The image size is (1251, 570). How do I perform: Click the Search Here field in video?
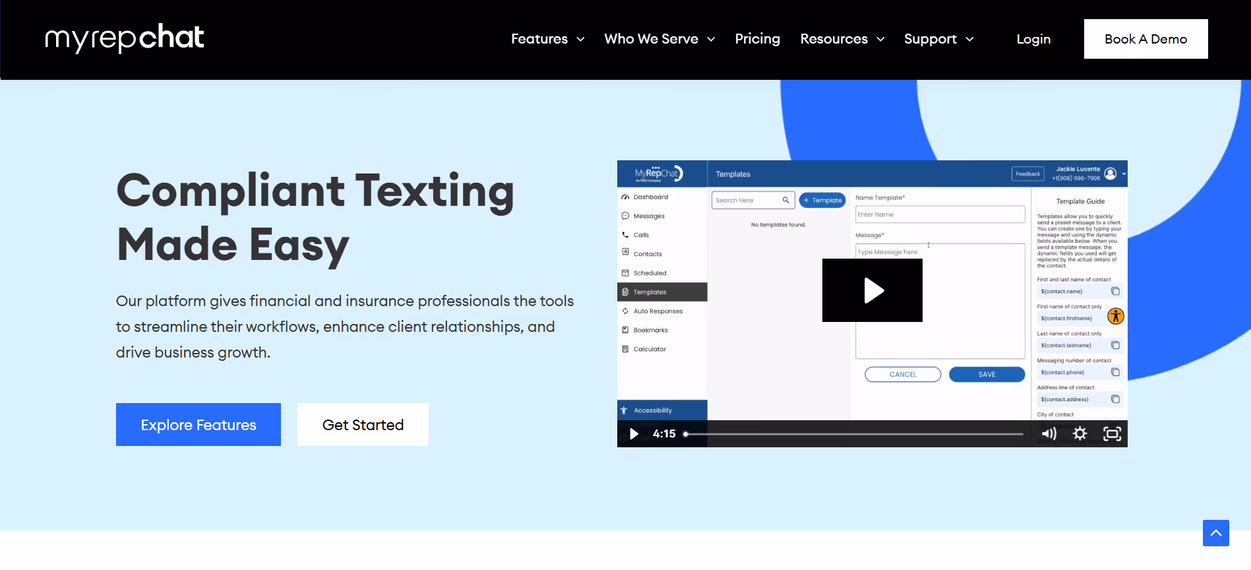click(753, 201)
